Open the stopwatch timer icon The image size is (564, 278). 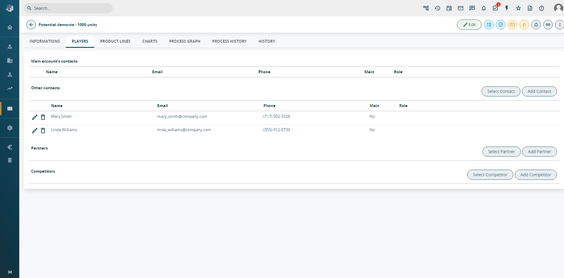541,8
